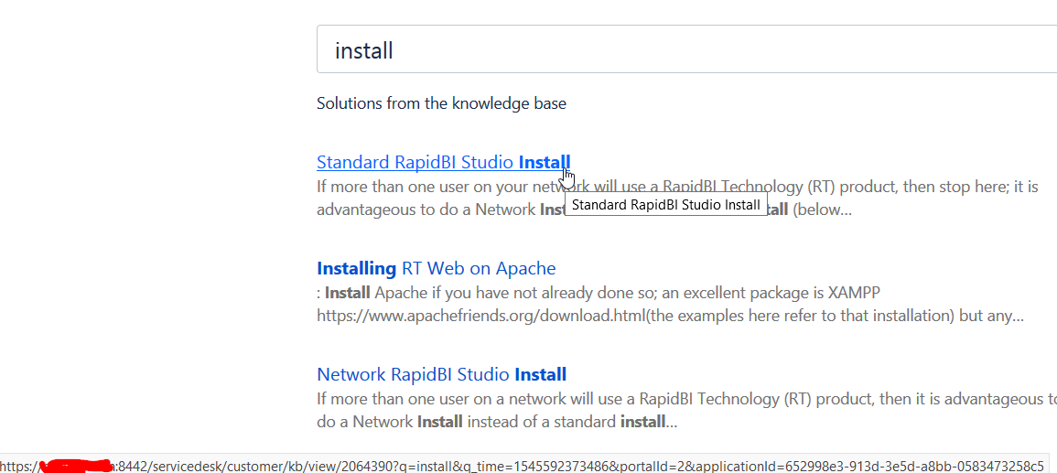
Task: Click the search field containing "install"
Action: [x=686, y=49]
